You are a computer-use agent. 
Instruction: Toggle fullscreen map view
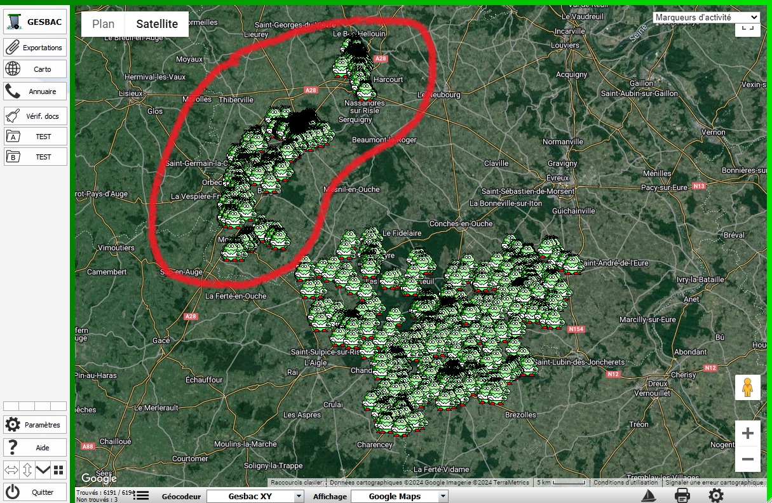[748, 27]
